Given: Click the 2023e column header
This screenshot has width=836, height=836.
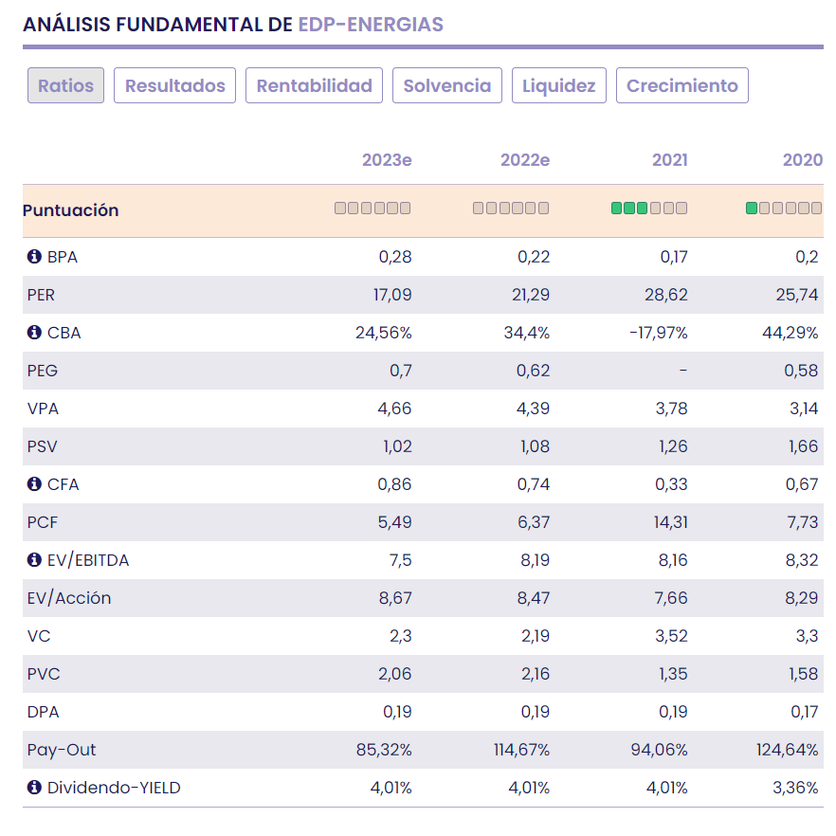Looking at the screenshot, I should (387, 160).
